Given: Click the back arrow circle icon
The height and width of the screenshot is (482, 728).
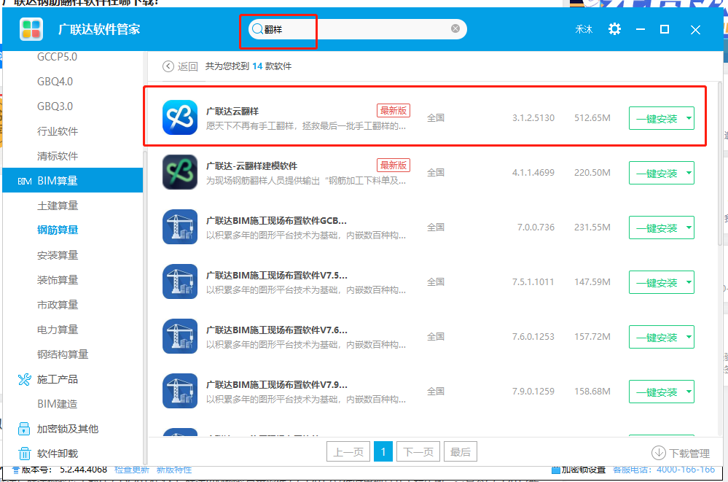Looking at the screenshot, I should pyautogui.click(x=168, y=66).
